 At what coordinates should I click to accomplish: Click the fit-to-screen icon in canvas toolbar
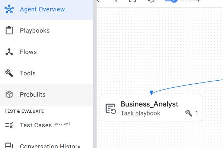coord(132,1)
